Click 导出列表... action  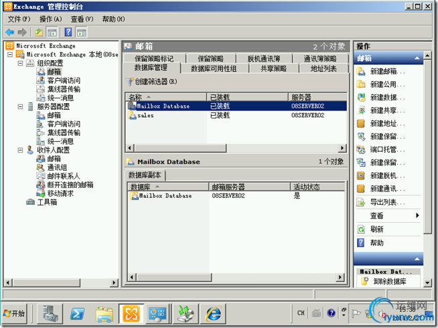[381, 202]
